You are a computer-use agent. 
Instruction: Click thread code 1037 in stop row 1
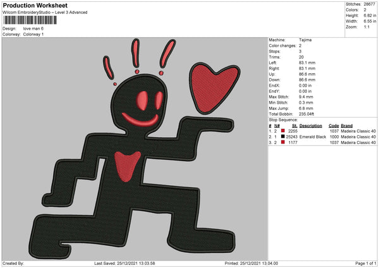click(334, 131)
